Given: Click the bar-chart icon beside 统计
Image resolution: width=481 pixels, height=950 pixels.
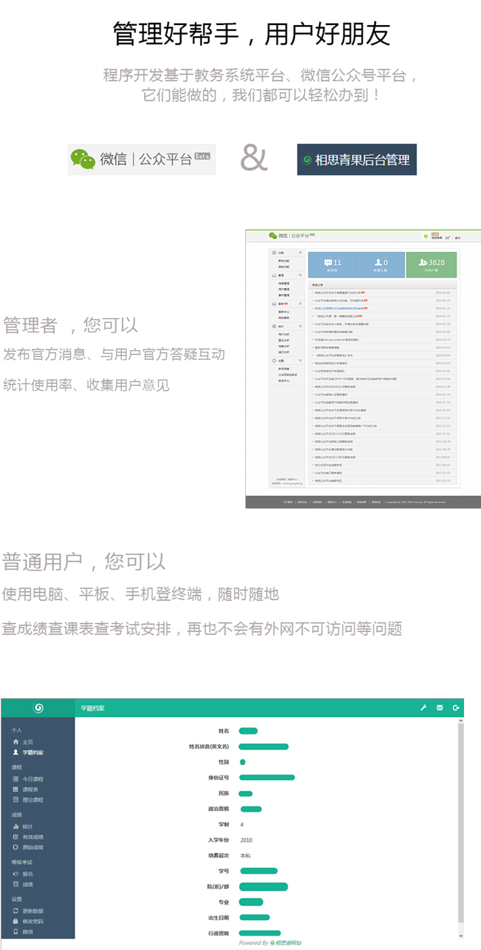Looking at the screenshot, I should 16,827.
